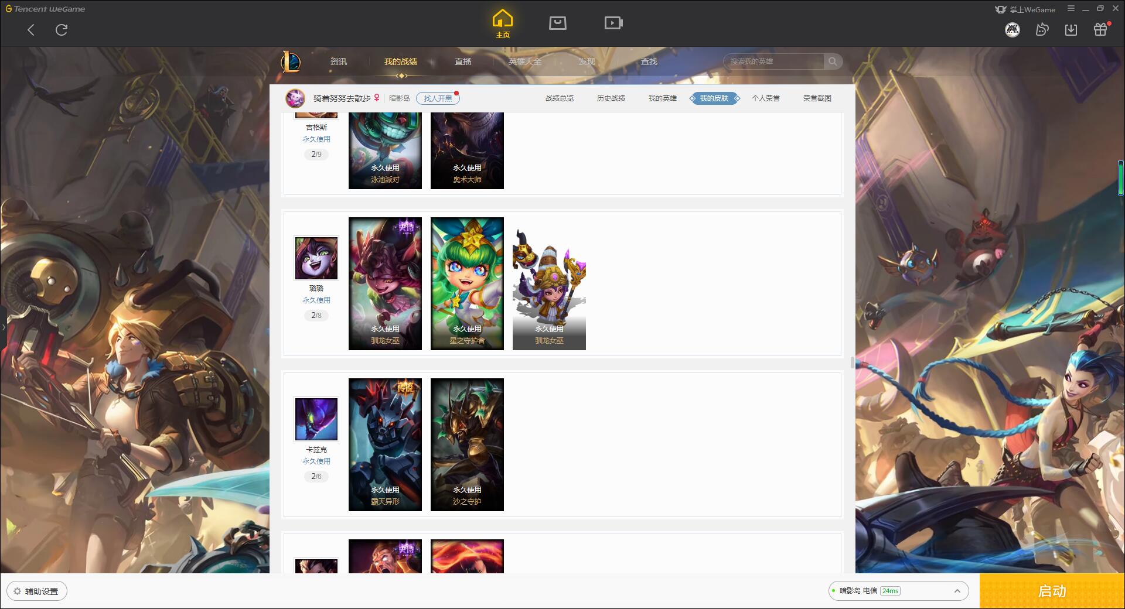The width and height of the screenshot is (1125, 609).
Task: Expand the 暗影岛 电信 server dropdown
Action: click(898, 591)
